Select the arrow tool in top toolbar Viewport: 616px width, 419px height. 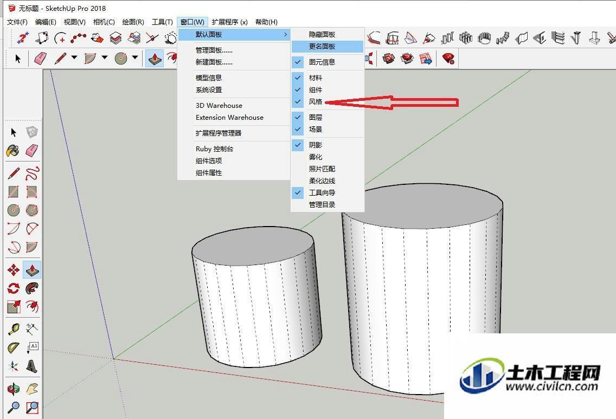17,59
